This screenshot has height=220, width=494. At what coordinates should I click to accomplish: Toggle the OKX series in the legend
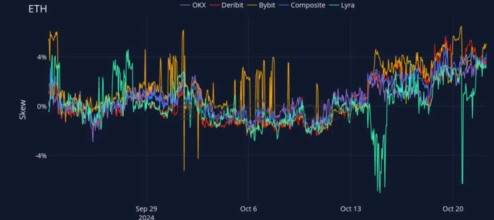click(x=193, y=5)
